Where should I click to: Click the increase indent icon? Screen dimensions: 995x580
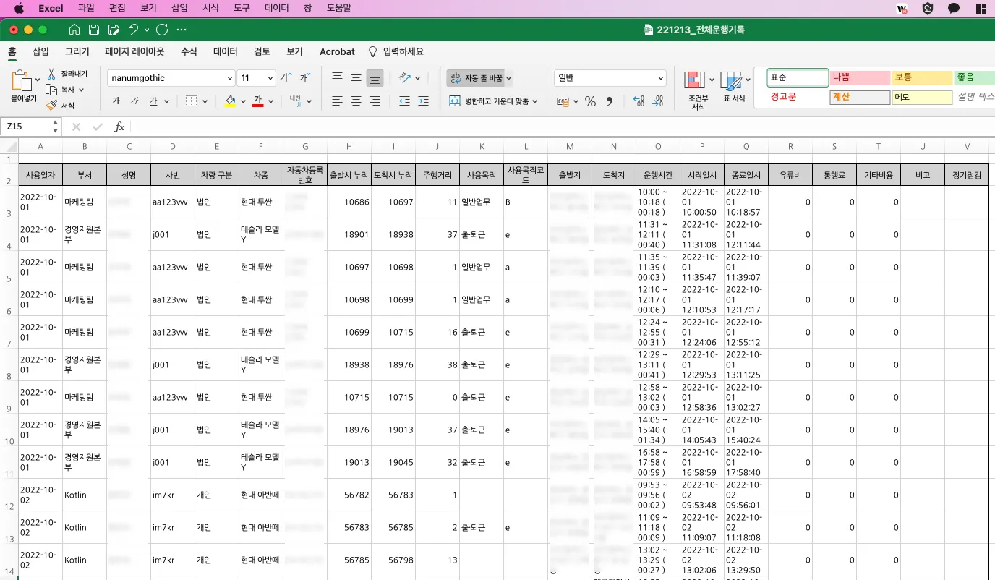(423, 101)
